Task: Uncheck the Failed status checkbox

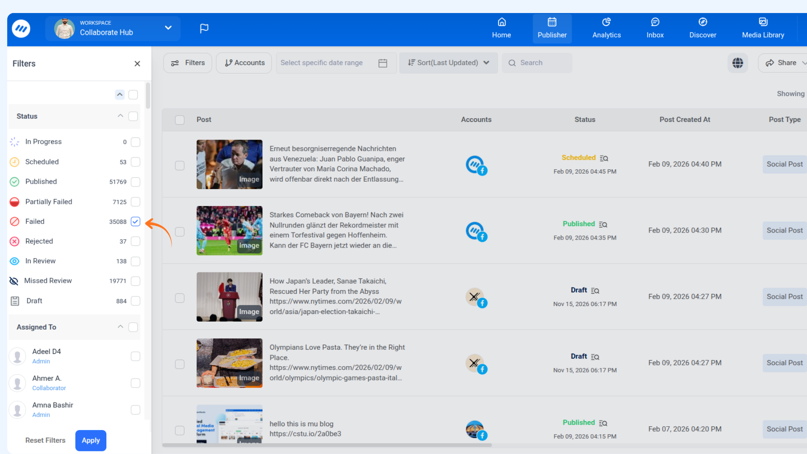Action: (x=135, y=222)
